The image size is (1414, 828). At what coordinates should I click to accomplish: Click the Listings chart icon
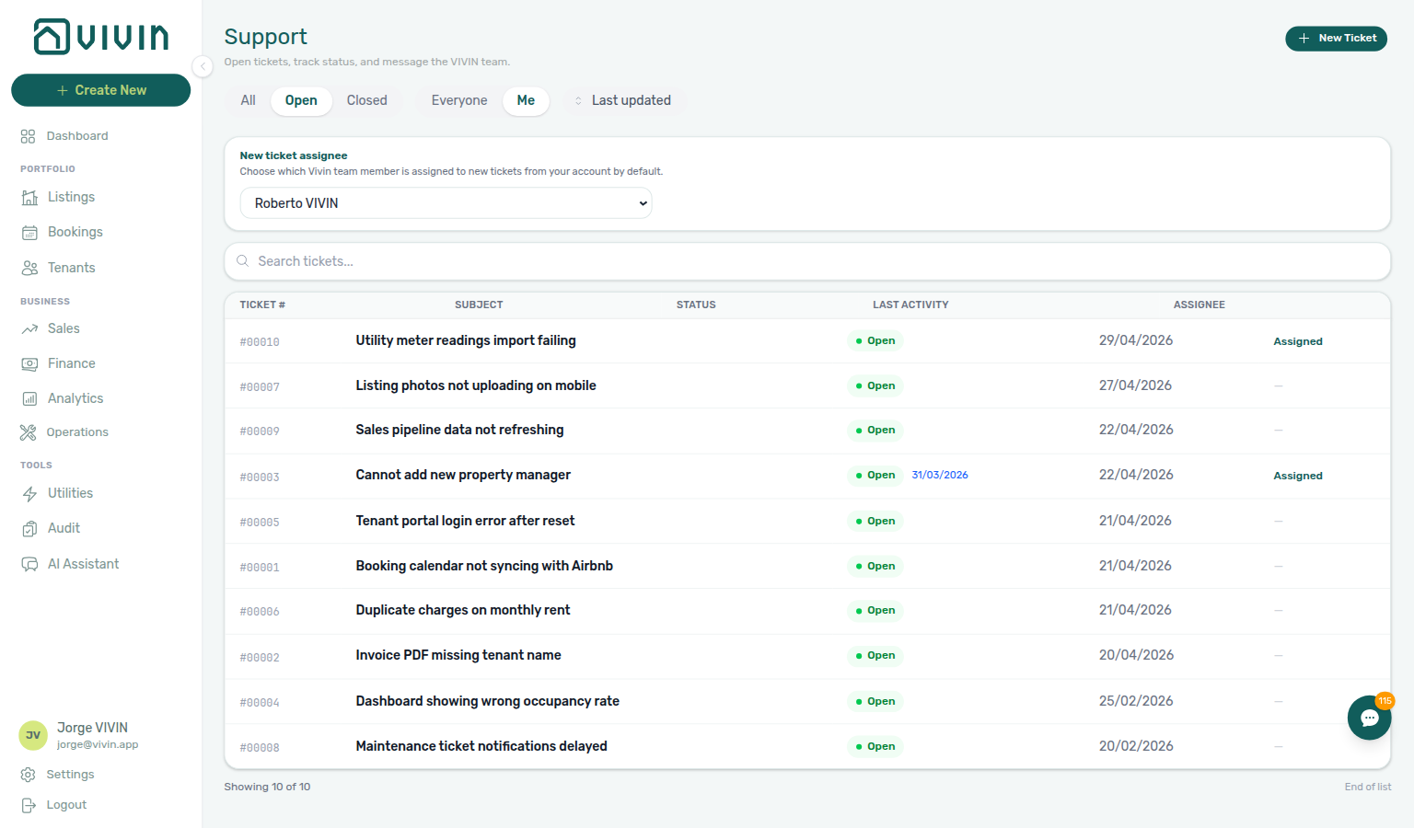(29, 198)
